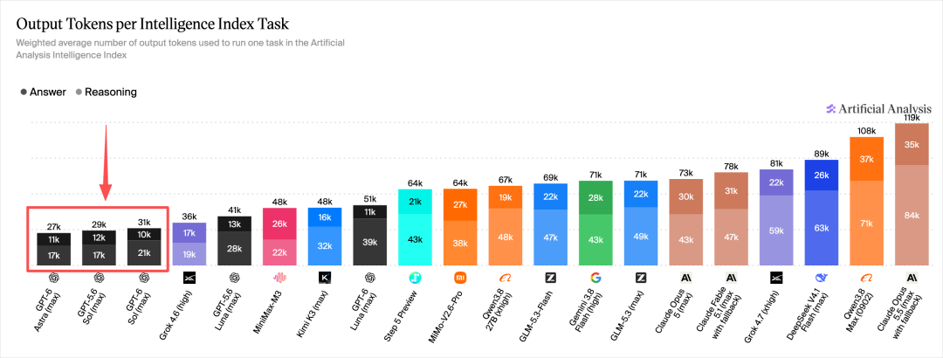Click the Kimi K3 (max) logo icon

324,278
